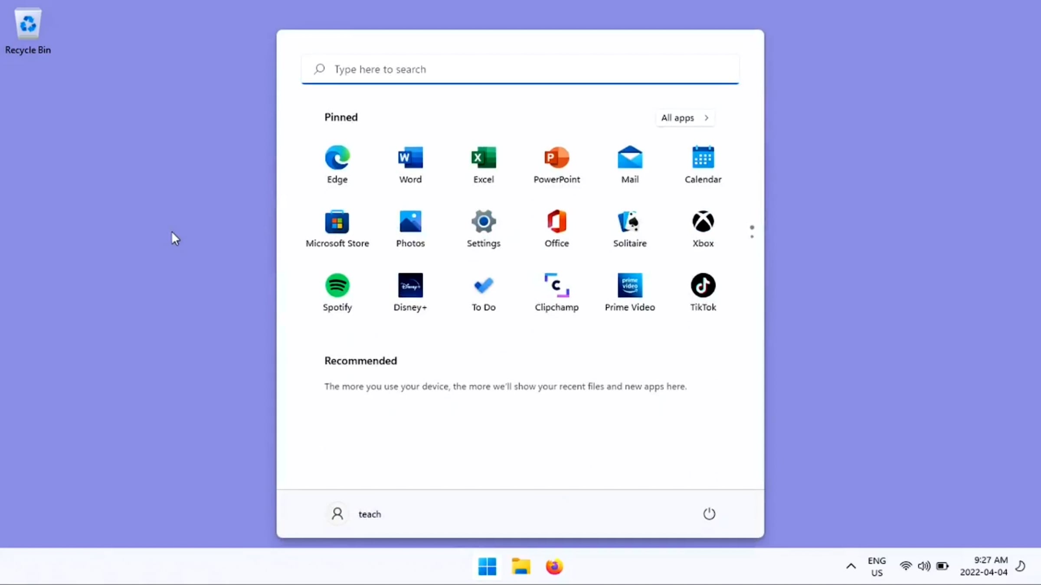The image size is (1041, 585).
Task: Launch Word from the pinned apps
Action: click(x=410, y=165)
